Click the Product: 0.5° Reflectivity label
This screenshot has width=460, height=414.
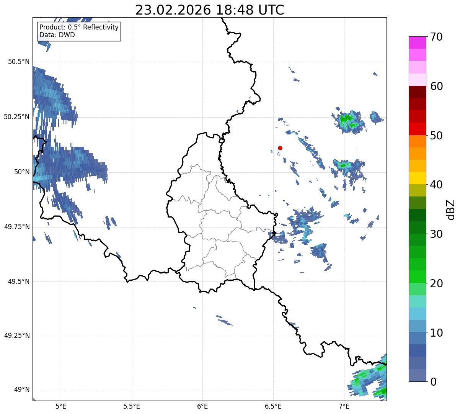click(79, 27)
